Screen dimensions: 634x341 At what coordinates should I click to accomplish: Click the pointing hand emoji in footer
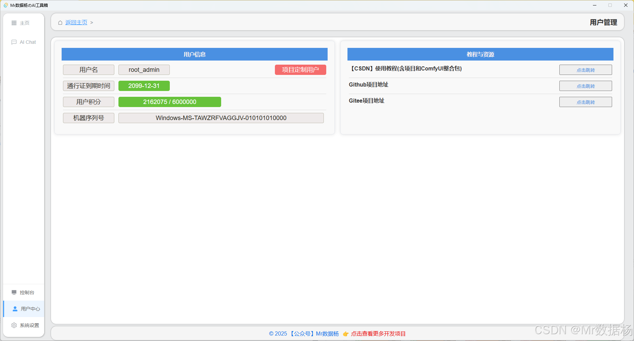point(346,334)
